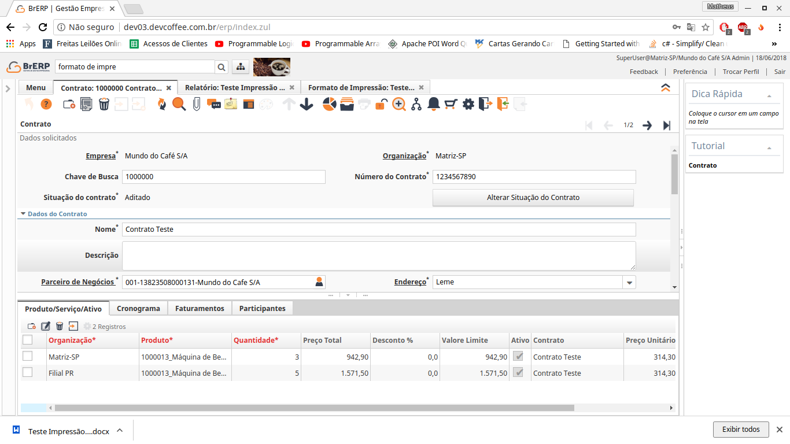Open the magnifying glass find record tool
This screenshot has width=790, height=444.
[179, 104]
